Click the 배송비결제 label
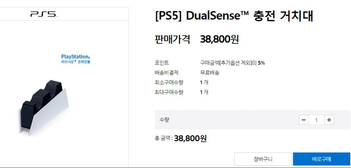 [x=167, y=73]
